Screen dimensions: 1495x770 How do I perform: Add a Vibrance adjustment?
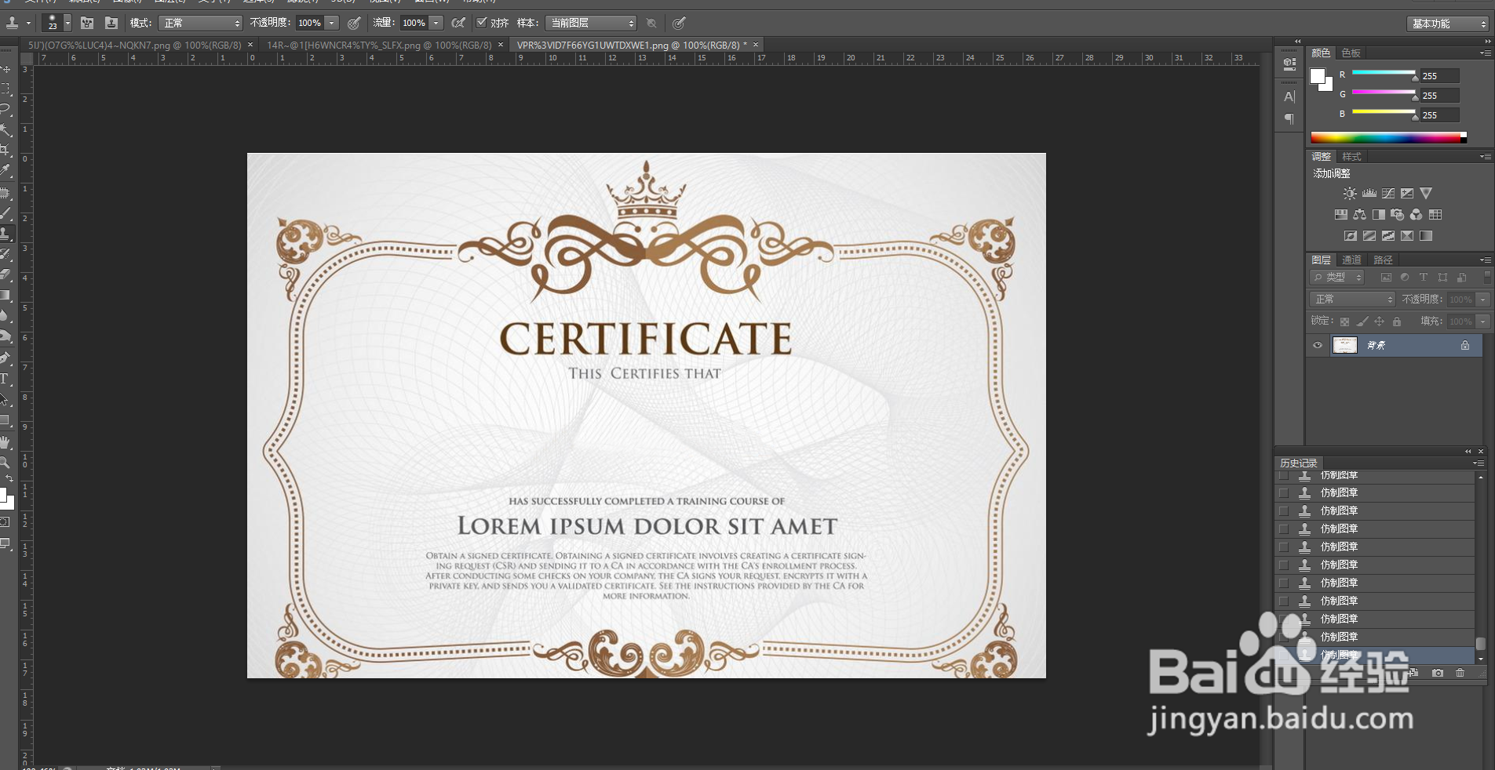point(1426,193)
